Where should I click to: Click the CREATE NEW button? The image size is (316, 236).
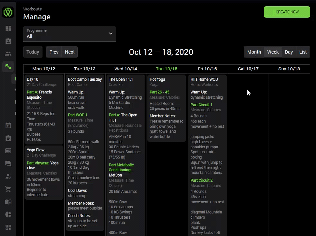pyautogui.click(x=287, y=12)
